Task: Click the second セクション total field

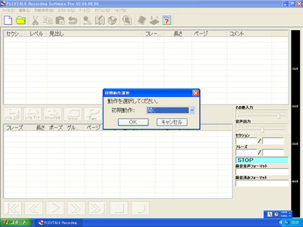Action: pyautogui.click(x=273, y=141)
